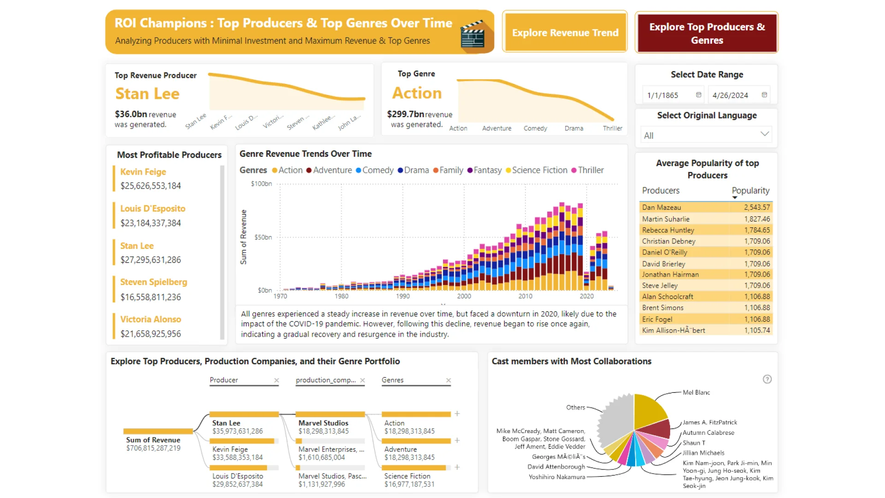Select the Action genre tree node
885x498 pixels.
(x=416, y=423)
